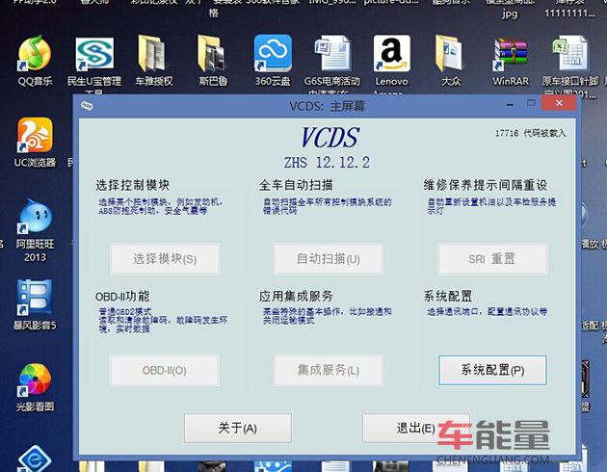Click the 应用集成服务 heading text
607x472 pixels.
click(296, 297)
